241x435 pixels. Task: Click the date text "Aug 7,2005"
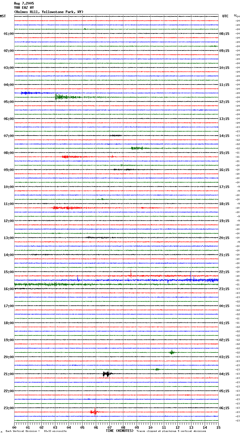[x=24, y=3]
